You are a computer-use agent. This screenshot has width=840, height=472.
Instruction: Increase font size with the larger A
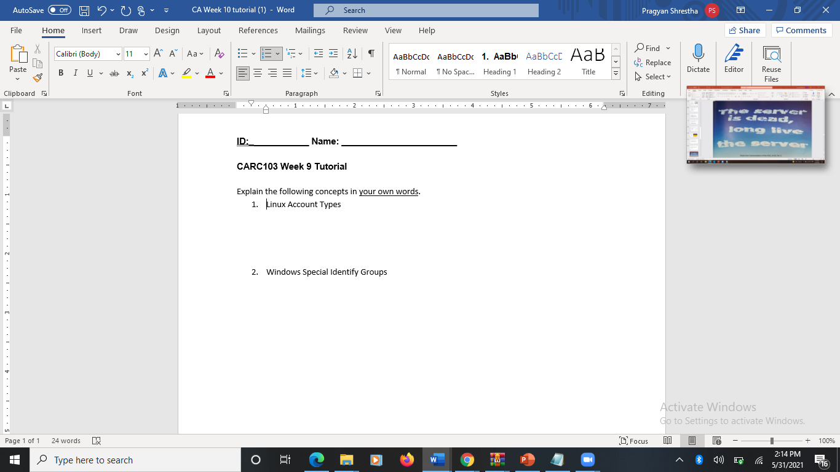pyautogui.click(x=159, y=54)
